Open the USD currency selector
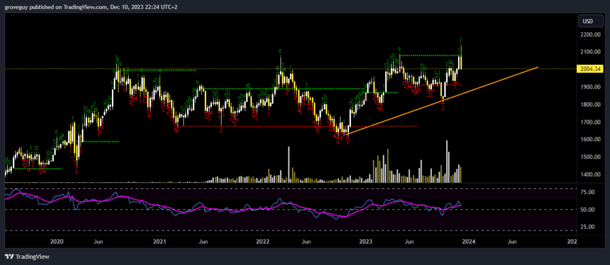This screenshot has width=610, height=265. [587, 21]
